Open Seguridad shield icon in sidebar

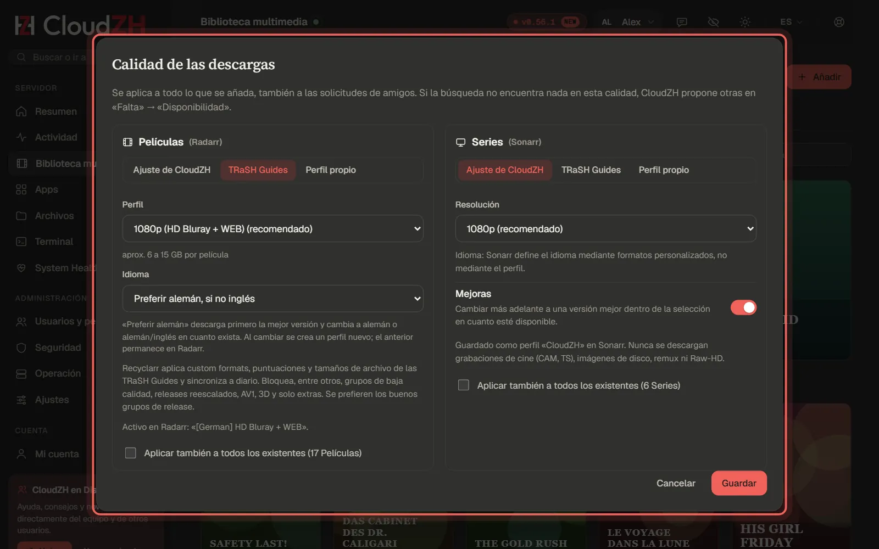click(x=21, y=348)
